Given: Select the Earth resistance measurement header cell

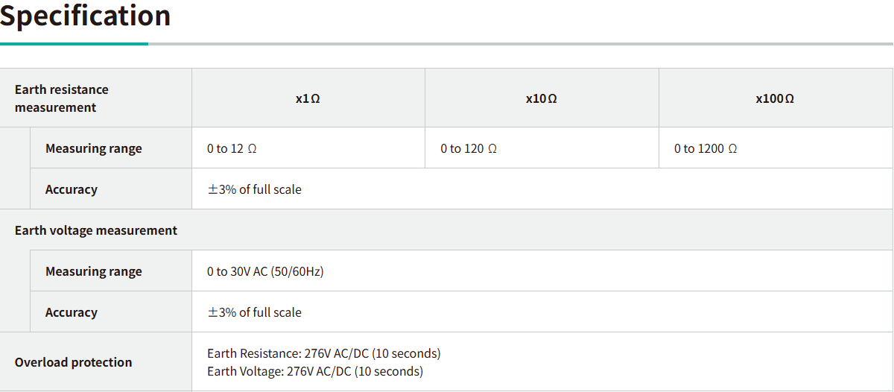Looking at the screenshot, I should (61, 98).
